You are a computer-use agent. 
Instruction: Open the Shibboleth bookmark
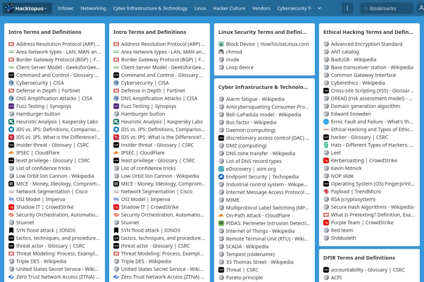(x=343, y=238)
